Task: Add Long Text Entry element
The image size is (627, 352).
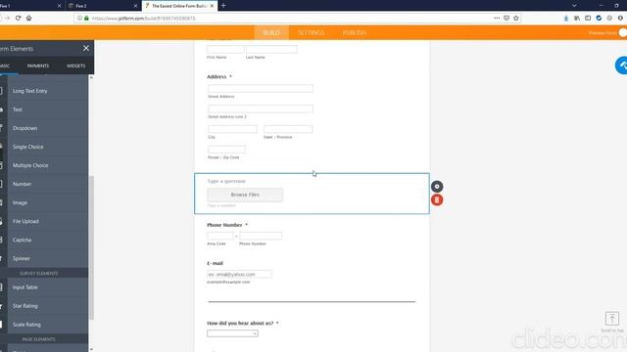Action: [x=44, y=91]
